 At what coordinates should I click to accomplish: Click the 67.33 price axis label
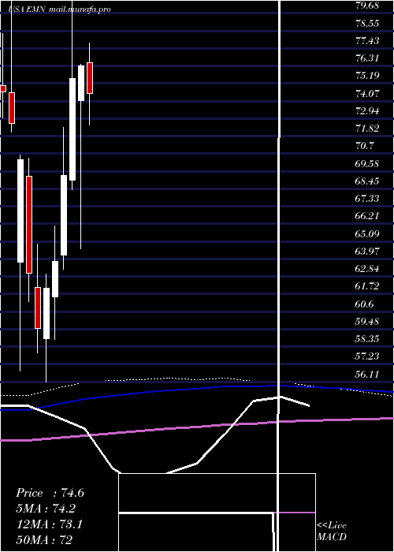point(368,199)
